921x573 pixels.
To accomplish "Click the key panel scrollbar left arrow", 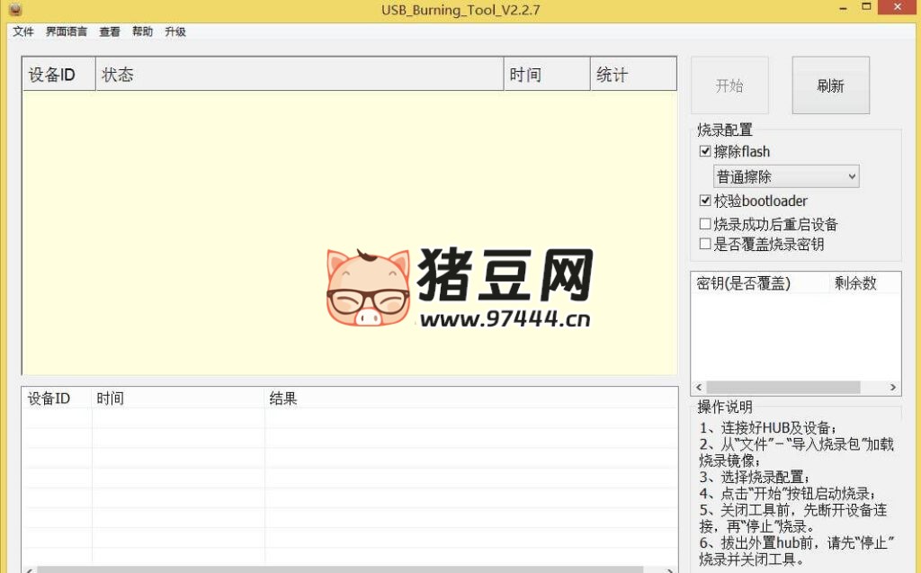I will [x=699, y=387].
